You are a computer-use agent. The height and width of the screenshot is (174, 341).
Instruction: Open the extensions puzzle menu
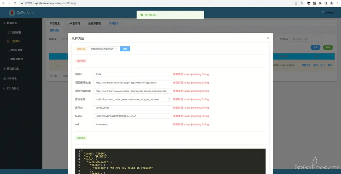[320, 3]
